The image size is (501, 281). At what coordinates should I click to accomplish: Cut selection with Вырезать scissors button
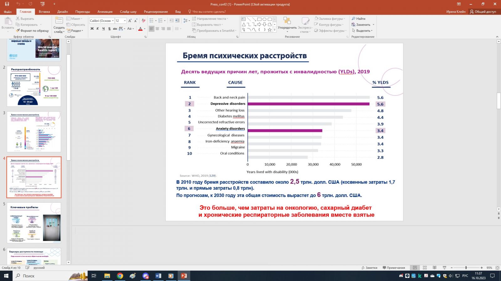(x=25, y=19)
